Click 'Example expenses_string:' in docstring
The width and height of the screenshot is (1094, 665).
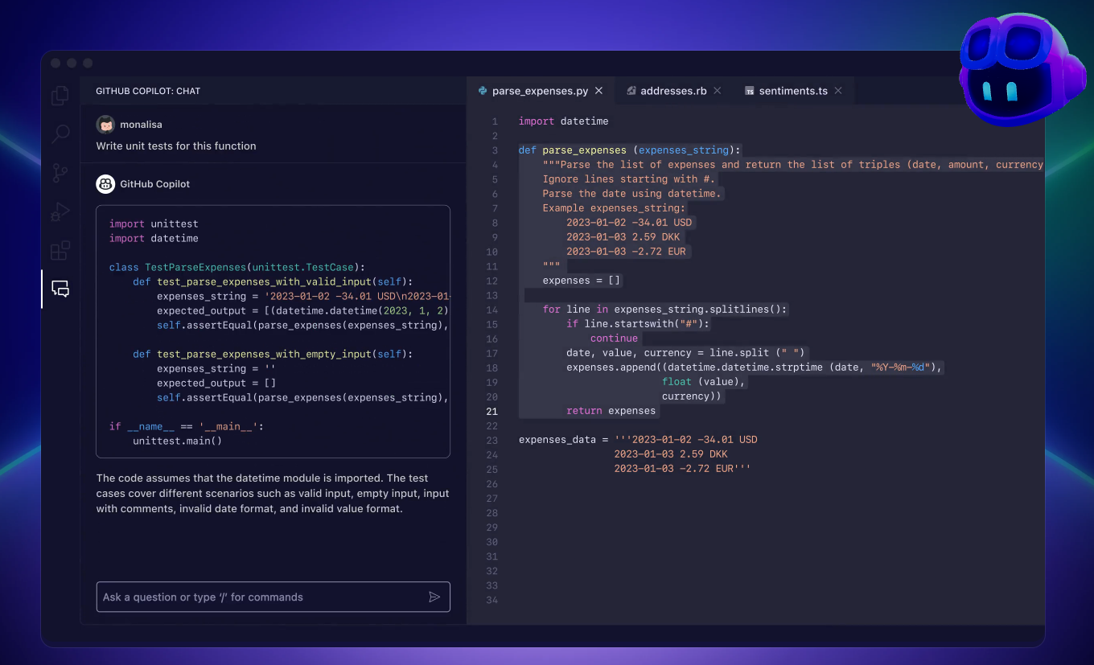tap(614, 208)
